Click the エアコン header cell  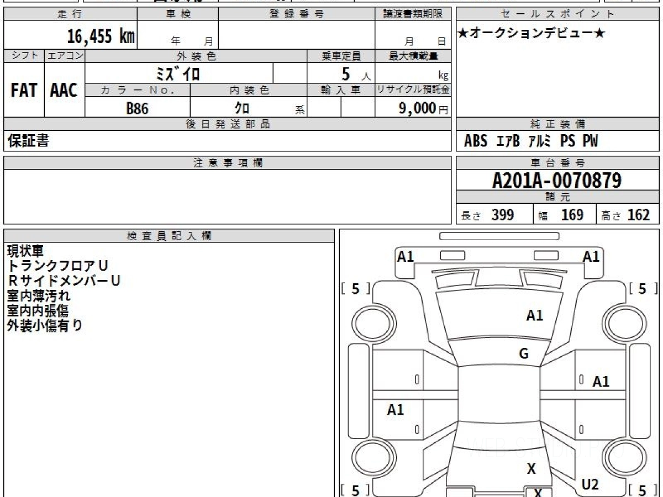[65, 56]
